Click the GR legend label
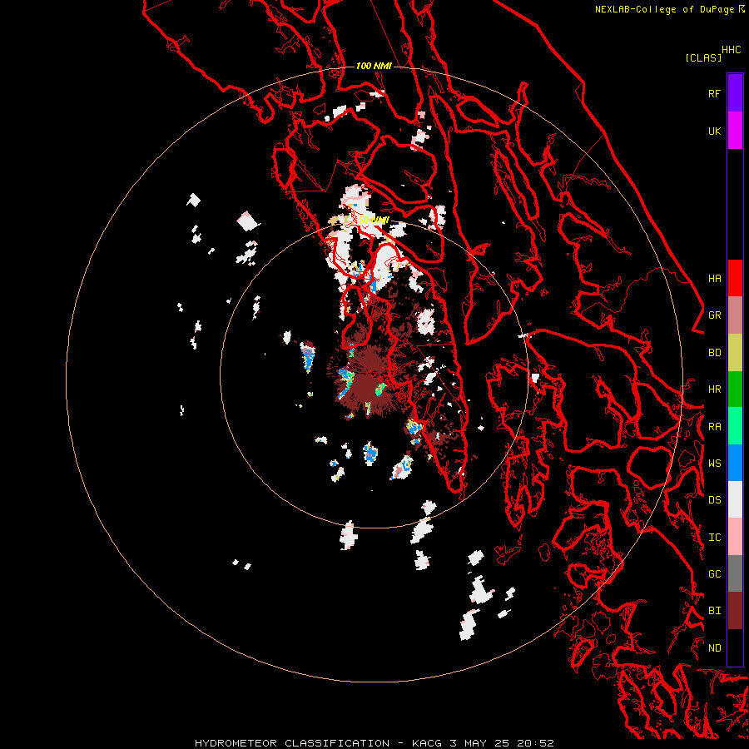Viewport: 749px width, 749px height. point(714,315)
